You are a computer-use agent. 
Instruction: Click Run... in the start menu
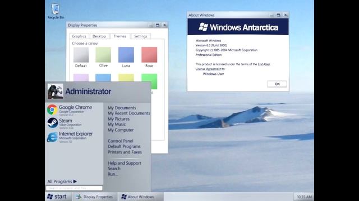[x=113, y=174]
